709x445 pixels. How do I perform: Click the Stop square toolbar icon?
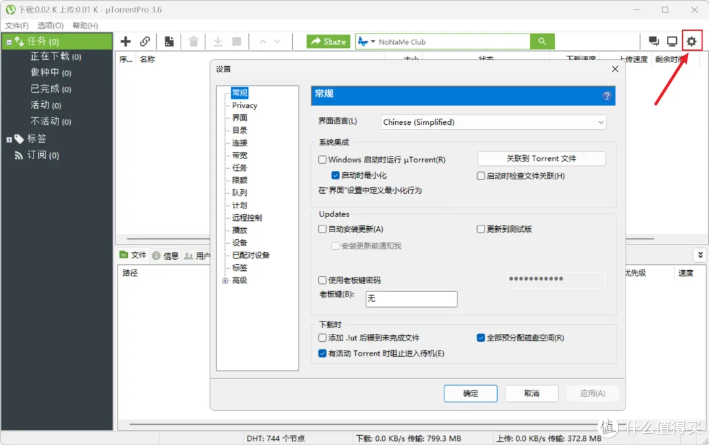tap(236, 41)
